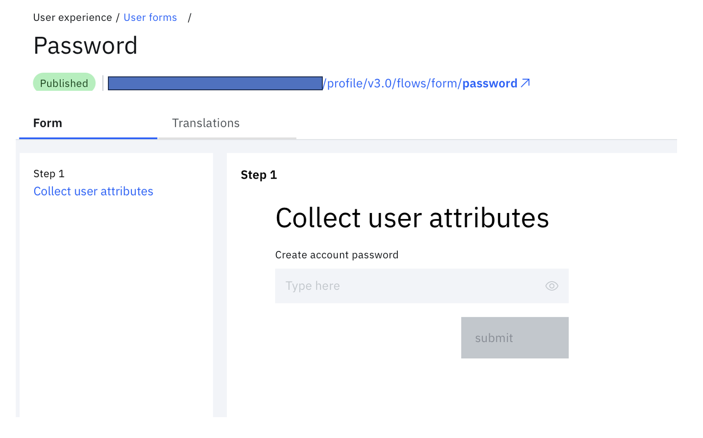Click the Type here placeholder text

[313, 286]
